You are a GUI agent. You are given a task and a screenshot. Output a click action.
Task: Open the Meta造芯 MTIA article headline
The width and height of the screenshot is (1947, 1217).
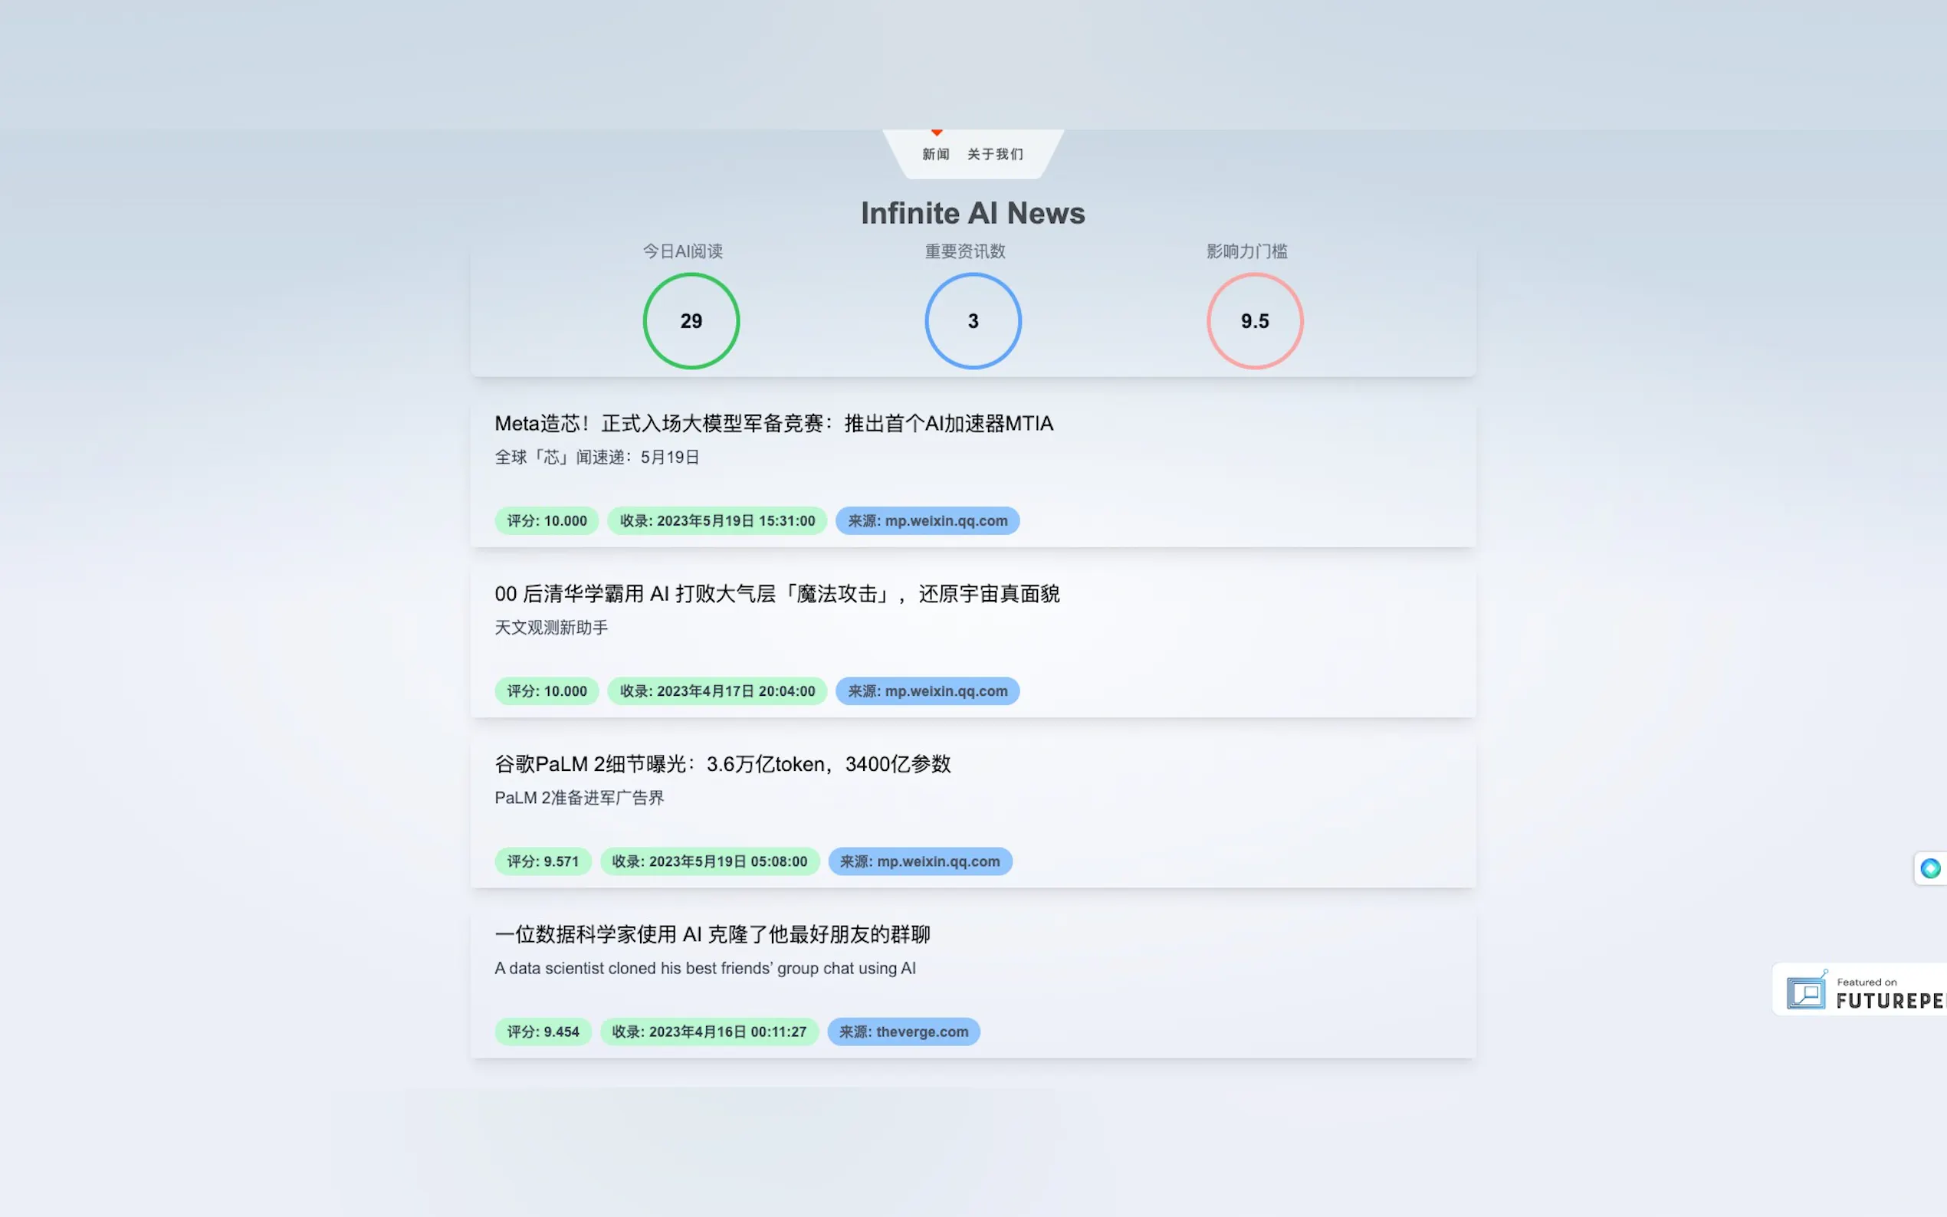[773, 423]
